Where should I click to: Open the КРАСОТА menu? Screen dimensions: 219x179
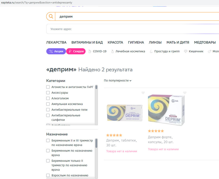(115, 42)
